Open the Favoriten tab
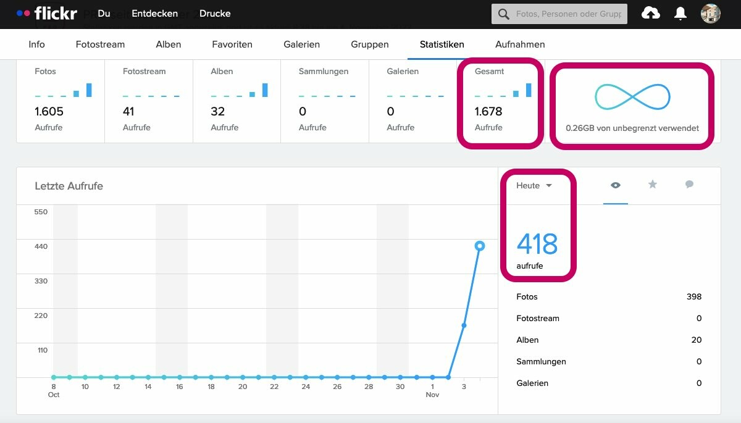Screen dimensions: 741x423 pos(232,44)
